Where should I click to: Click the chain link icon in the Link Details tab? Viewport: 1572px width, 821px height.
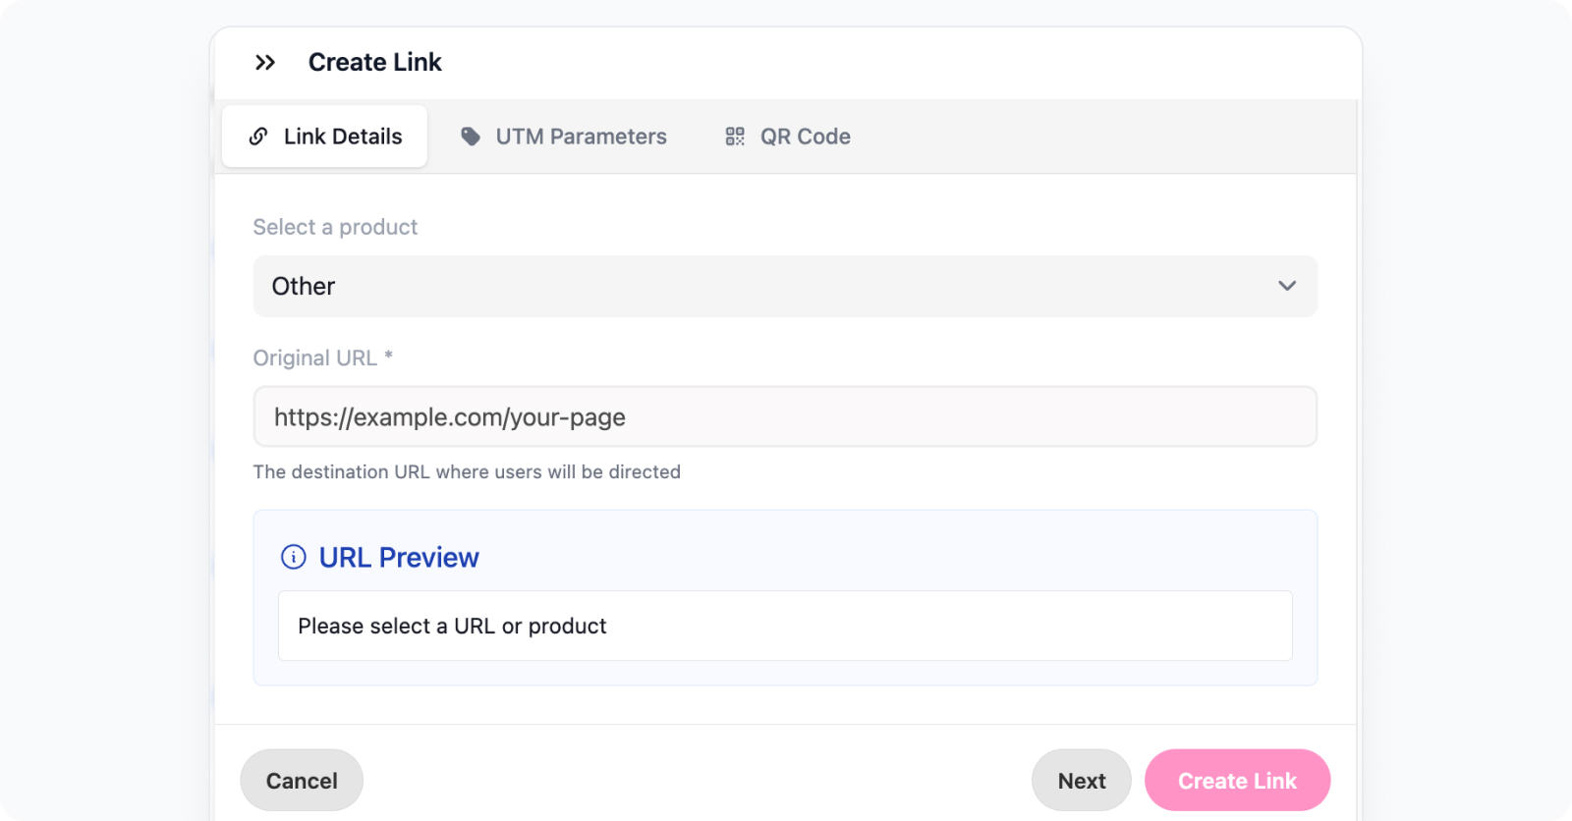coord(258,137)
